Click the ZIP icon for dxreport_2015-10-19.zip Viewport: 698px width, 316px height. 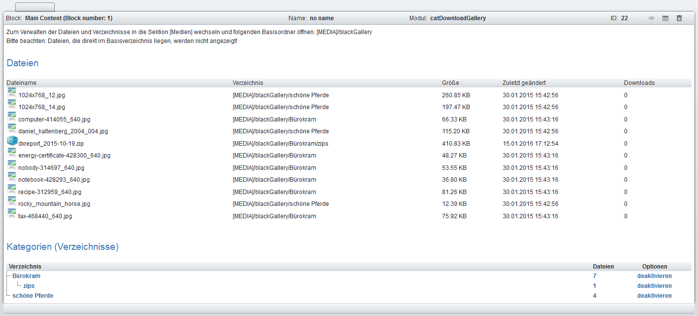click(x=12, y=141)
